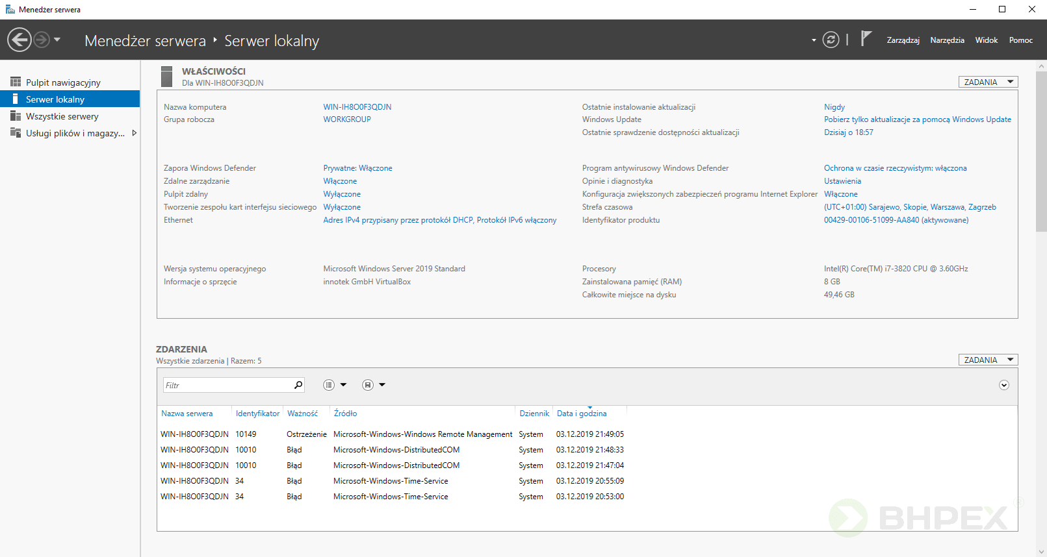The image size is (1047, 557).
Task: Open the Widok menu
Action: pos(986,40)
